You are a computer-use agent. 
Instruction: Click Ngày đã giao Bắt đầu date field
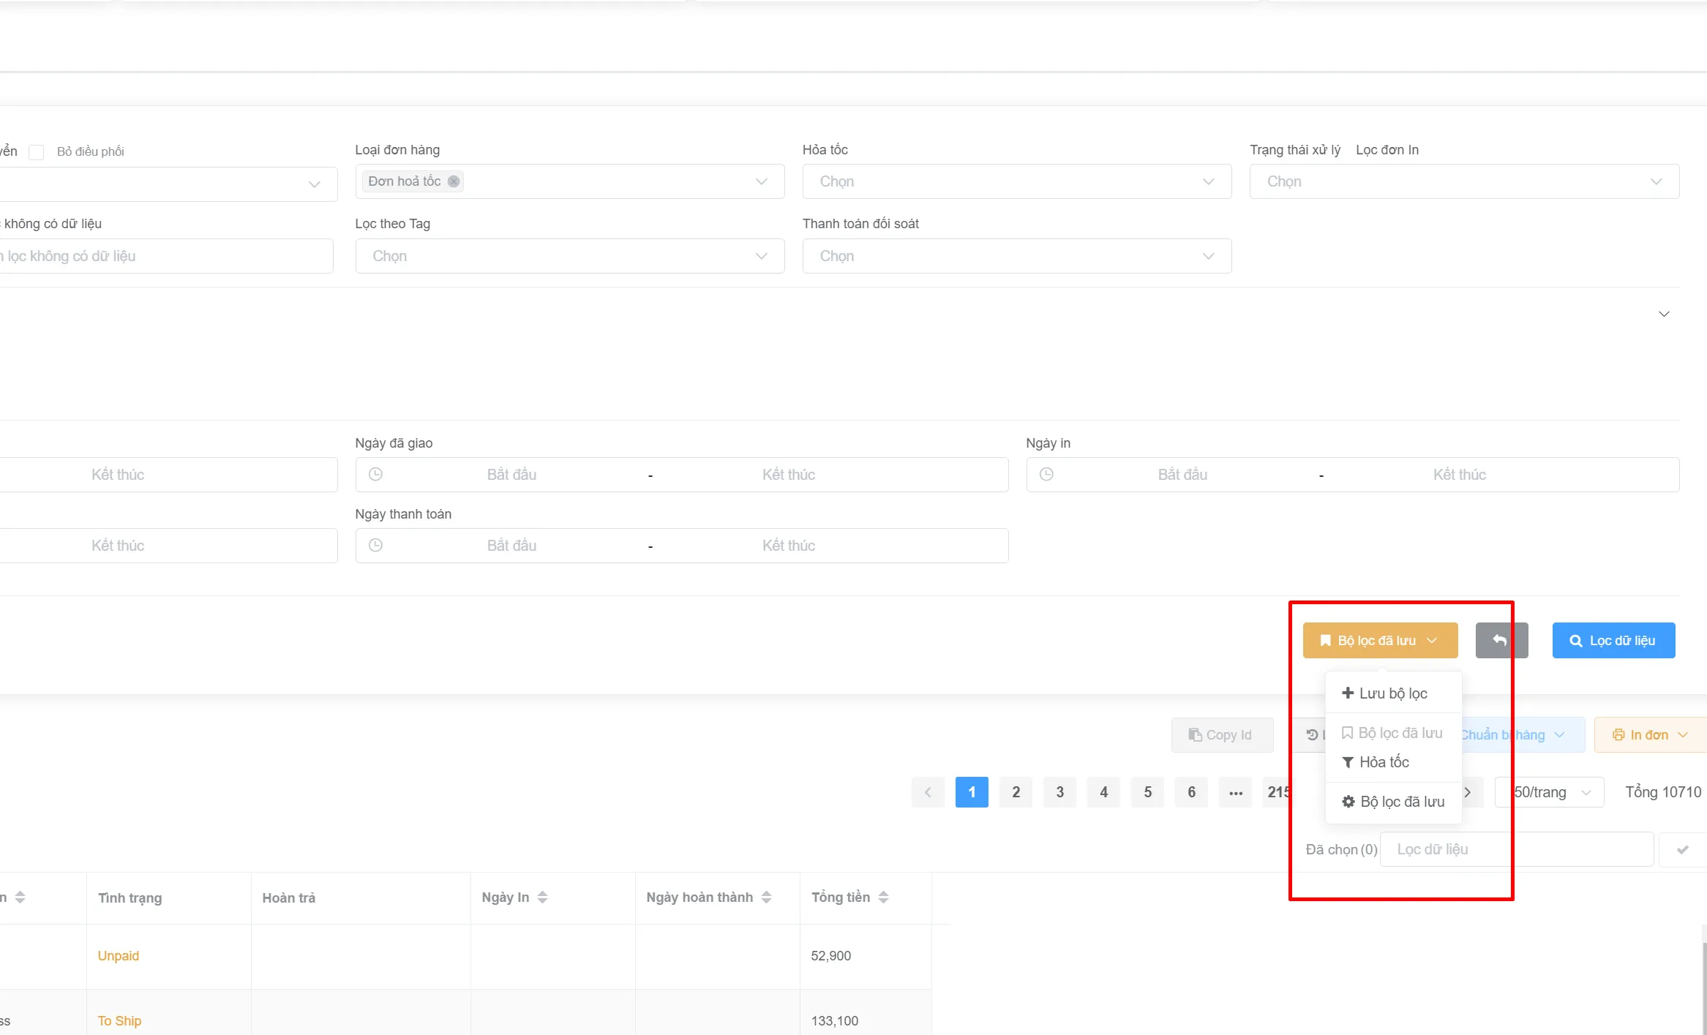click(x=511, y=475)
